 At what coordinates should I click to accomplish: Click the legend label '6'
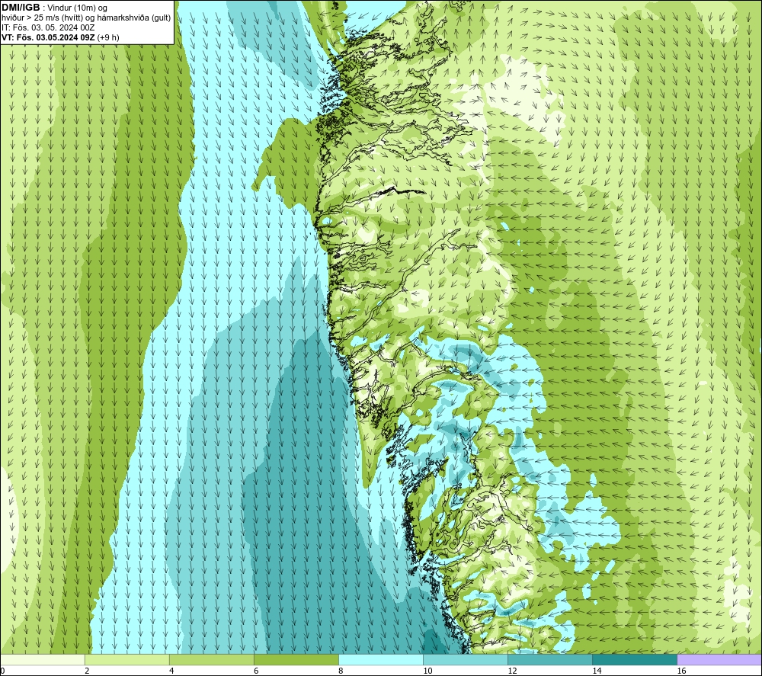tap(256, 671)
